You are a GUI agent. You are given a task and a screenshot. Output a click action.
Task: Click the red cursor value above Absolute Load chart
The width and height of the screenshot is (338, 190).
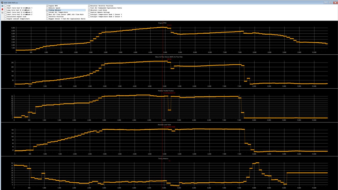(x=169, y=127)
